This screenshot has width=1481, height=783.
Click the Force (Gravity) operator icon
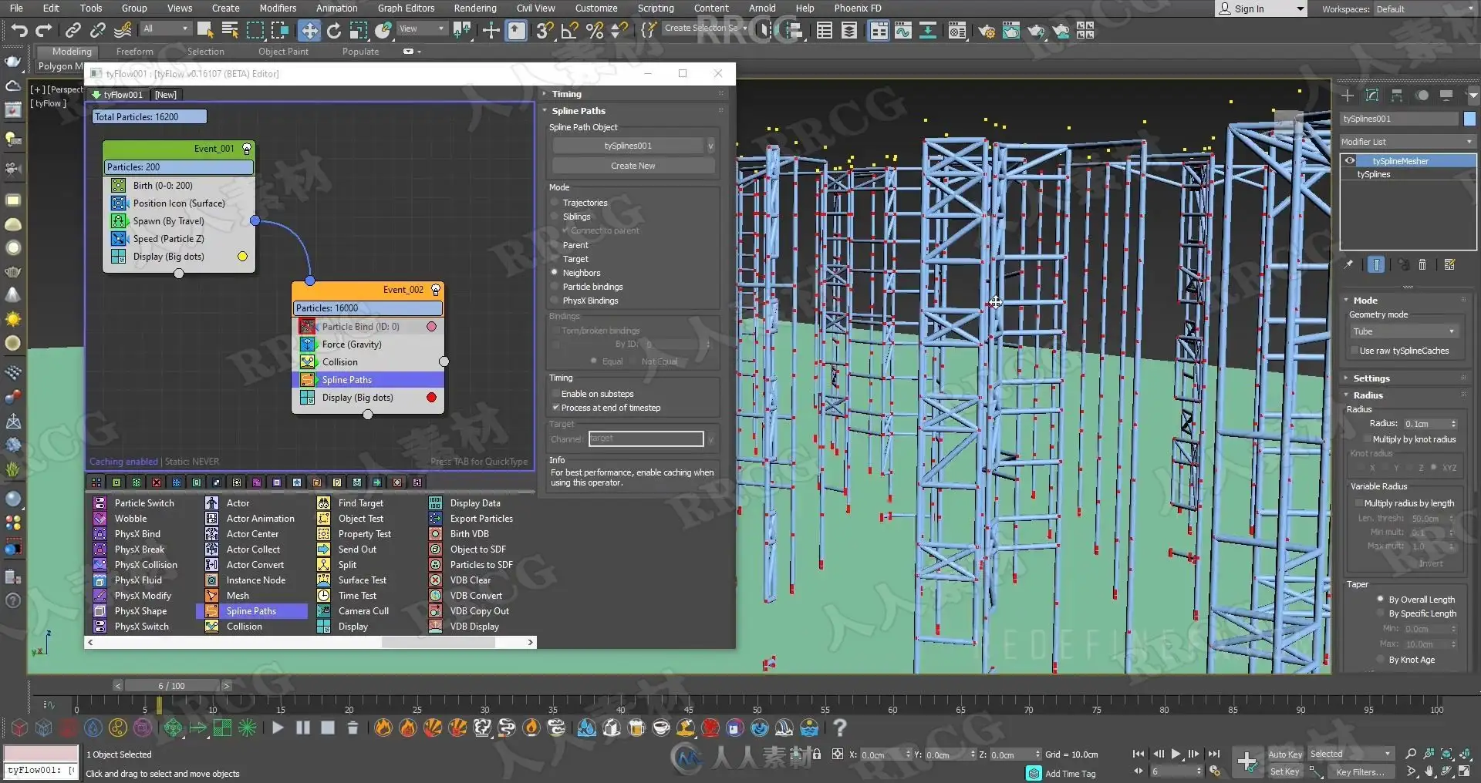tap(307, 344)
